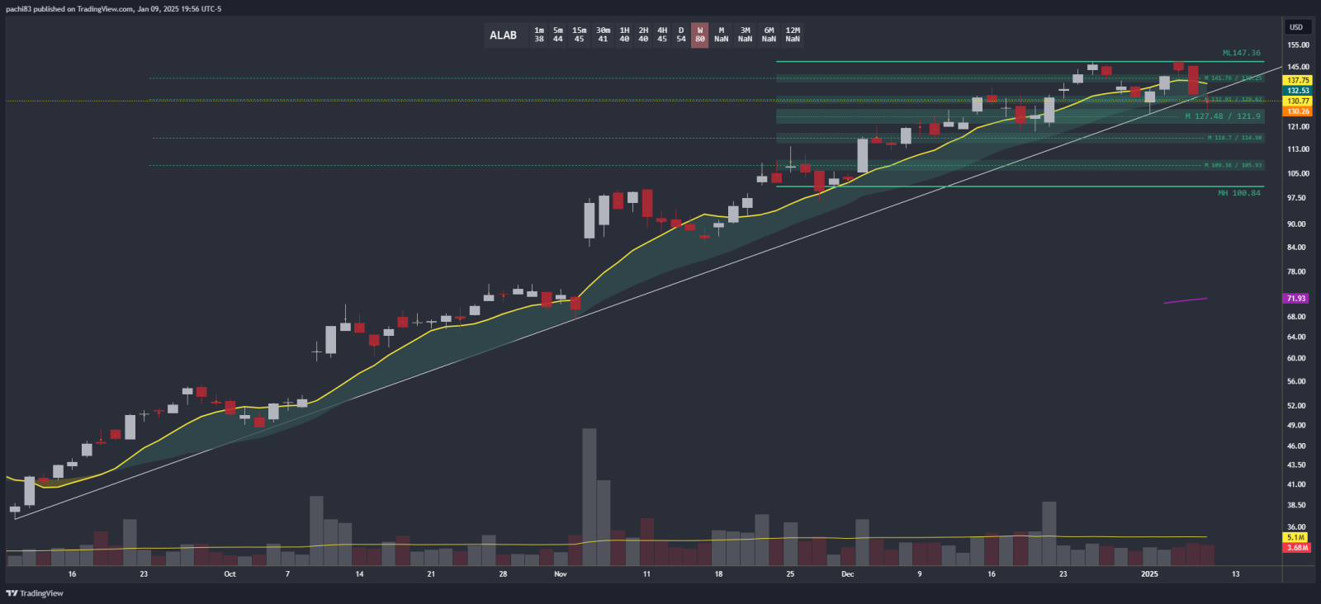The width and height of the screenshot is (1321, 604).
Task: Select the 30m timeframe cell
Action: 603,35
